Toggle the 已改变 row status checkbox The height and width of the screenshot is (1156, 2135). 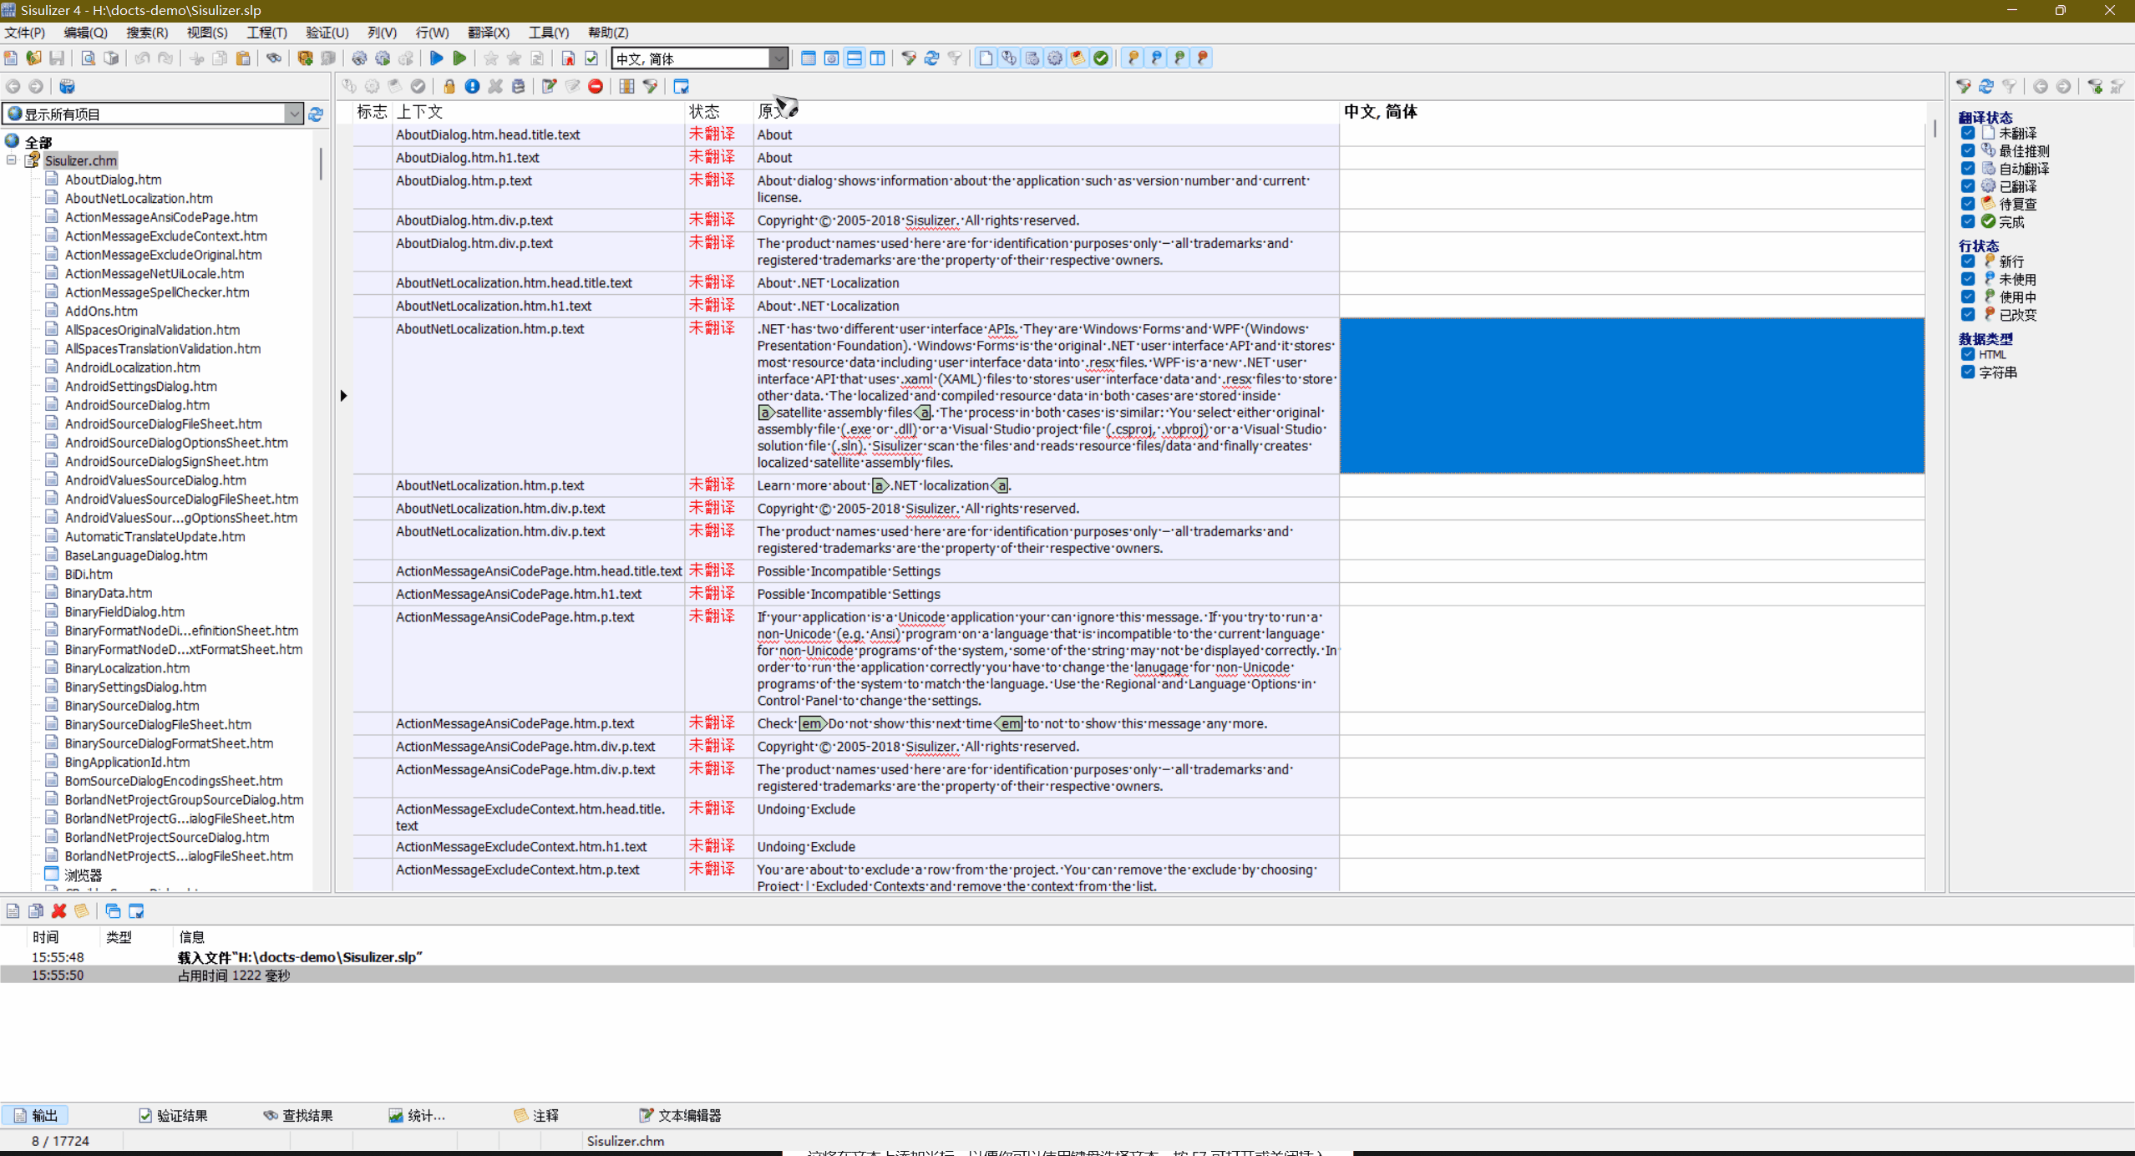click(1968, 314)
